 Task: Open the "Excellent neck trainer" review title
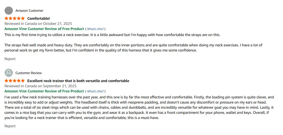tap(78, 81)
